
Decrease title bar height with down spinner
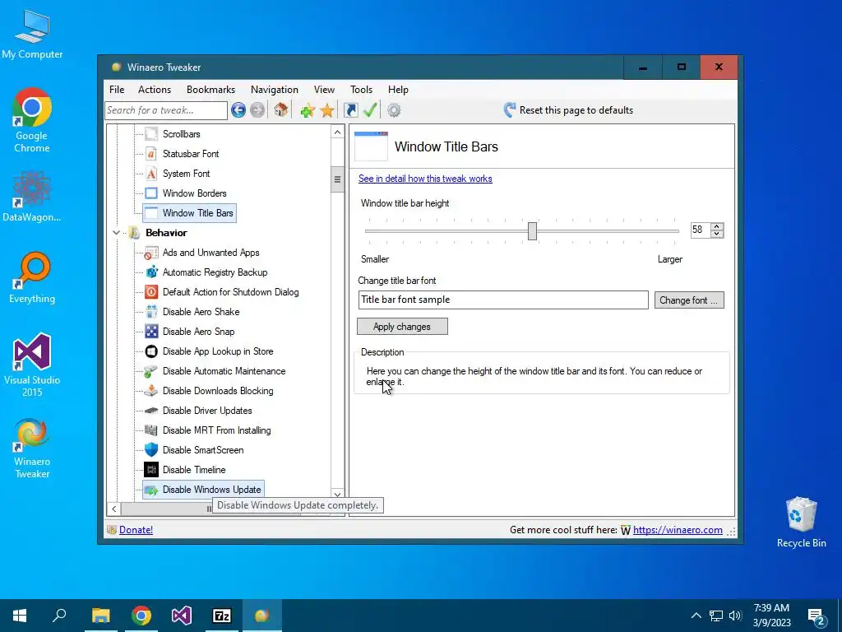tap(716, 234)
